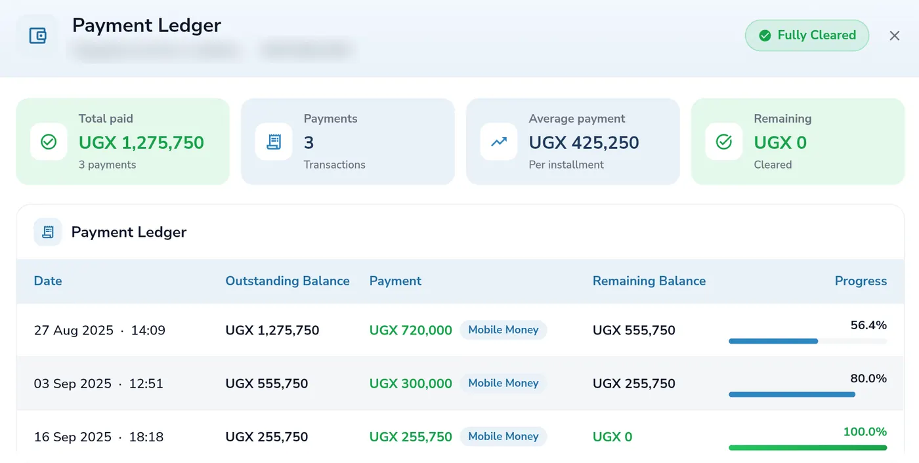The image size is (919, 463).
Task: Click the Date column header
Action: coord(48,281)
